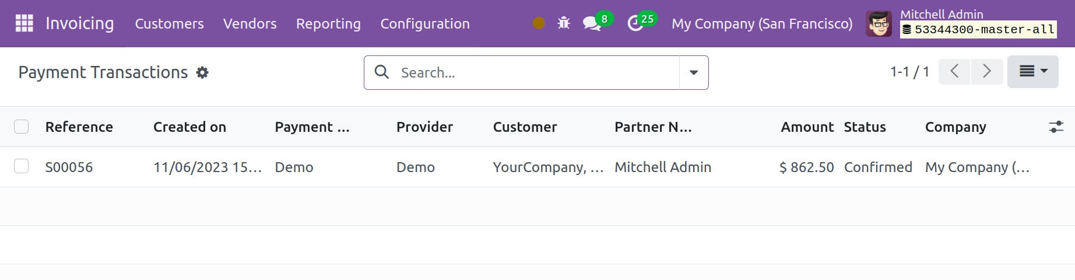Select all records header checkbox

[x=22, y=127]
